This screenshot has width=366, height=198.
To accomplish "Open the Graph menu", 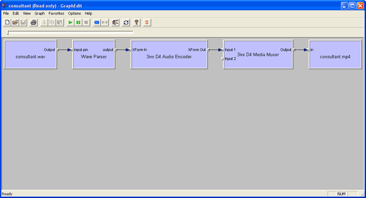I will (x=40, y=14).
